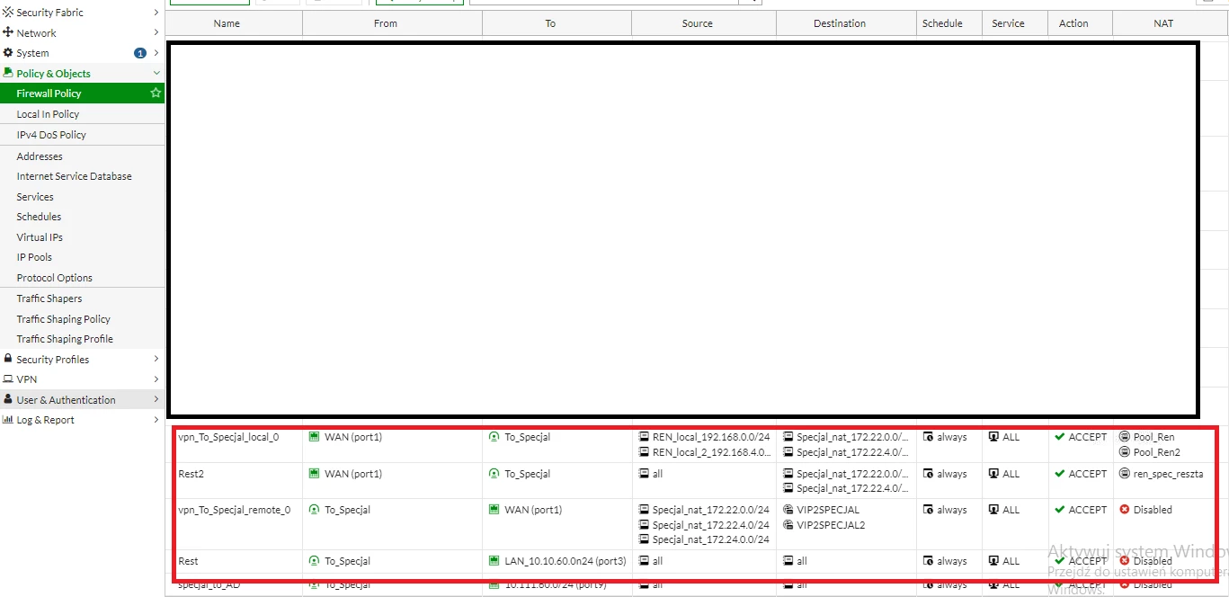This screenshot has width=1229, height=597.
Task: Expand the Security Profiles menu chevron
Action: [x=156, y=360]
